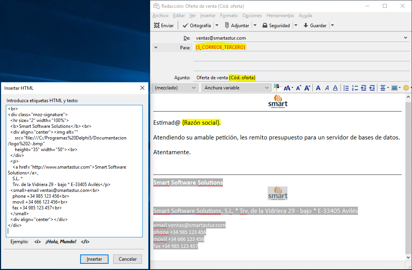The image size is (412, 270).
Task: Apply bulleted list
Action: 346,88
